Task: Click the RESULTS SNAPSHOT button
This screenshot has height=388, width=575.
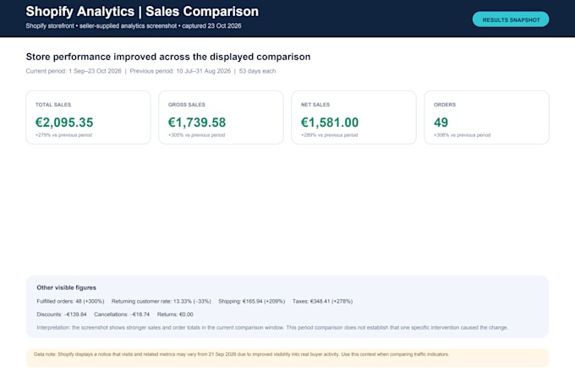Action: 511,19
